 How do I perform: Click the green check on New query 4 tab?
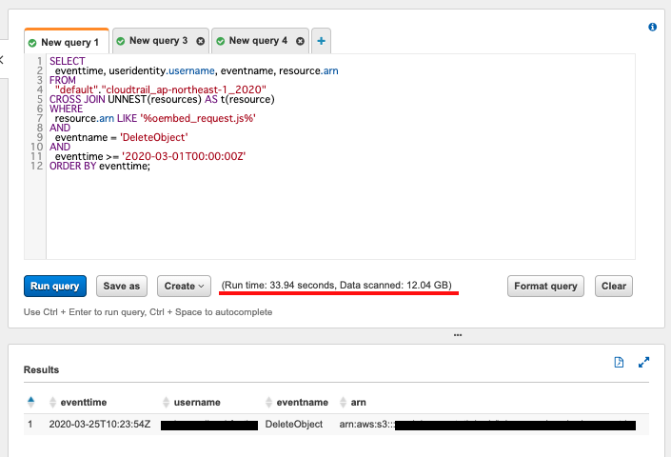click(221, 41)
